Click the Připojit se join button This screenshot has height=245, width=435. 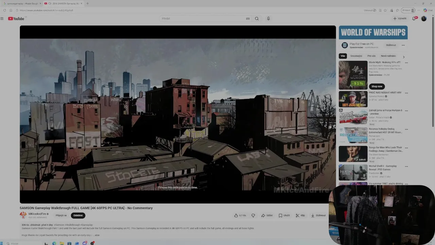(61, 215)
